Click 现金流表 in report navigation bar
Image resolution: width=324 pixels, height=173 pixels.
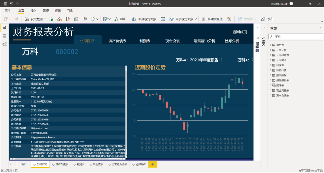[x=172, y=41]
